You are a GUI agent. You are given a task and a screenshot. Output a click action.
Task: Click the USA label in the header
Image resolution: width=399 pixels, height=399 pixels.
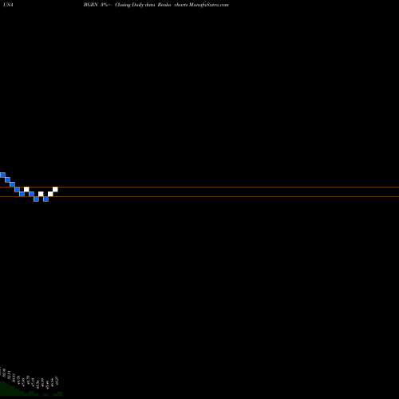(x=8, y=5)
